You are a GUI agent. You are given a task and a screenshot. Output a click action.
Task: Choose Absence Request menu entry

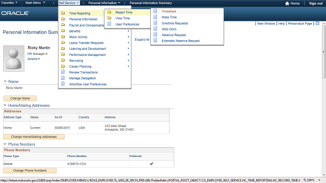coord(174,35)
